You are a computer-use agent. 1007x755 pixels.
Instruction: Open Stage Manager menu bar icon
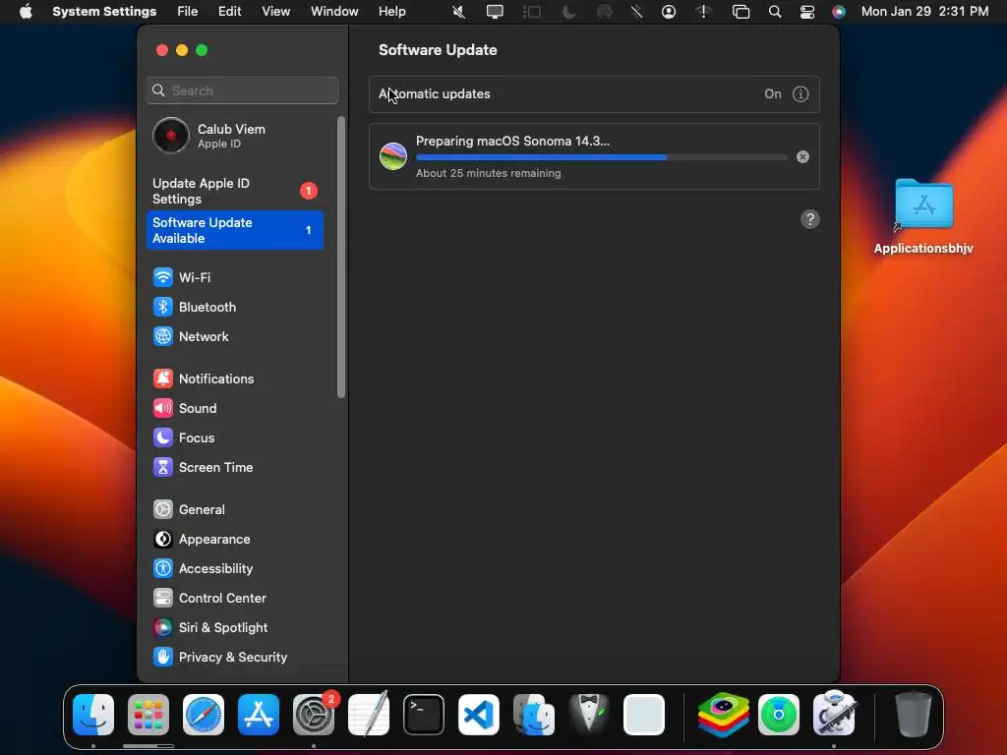tap(532, 12)
